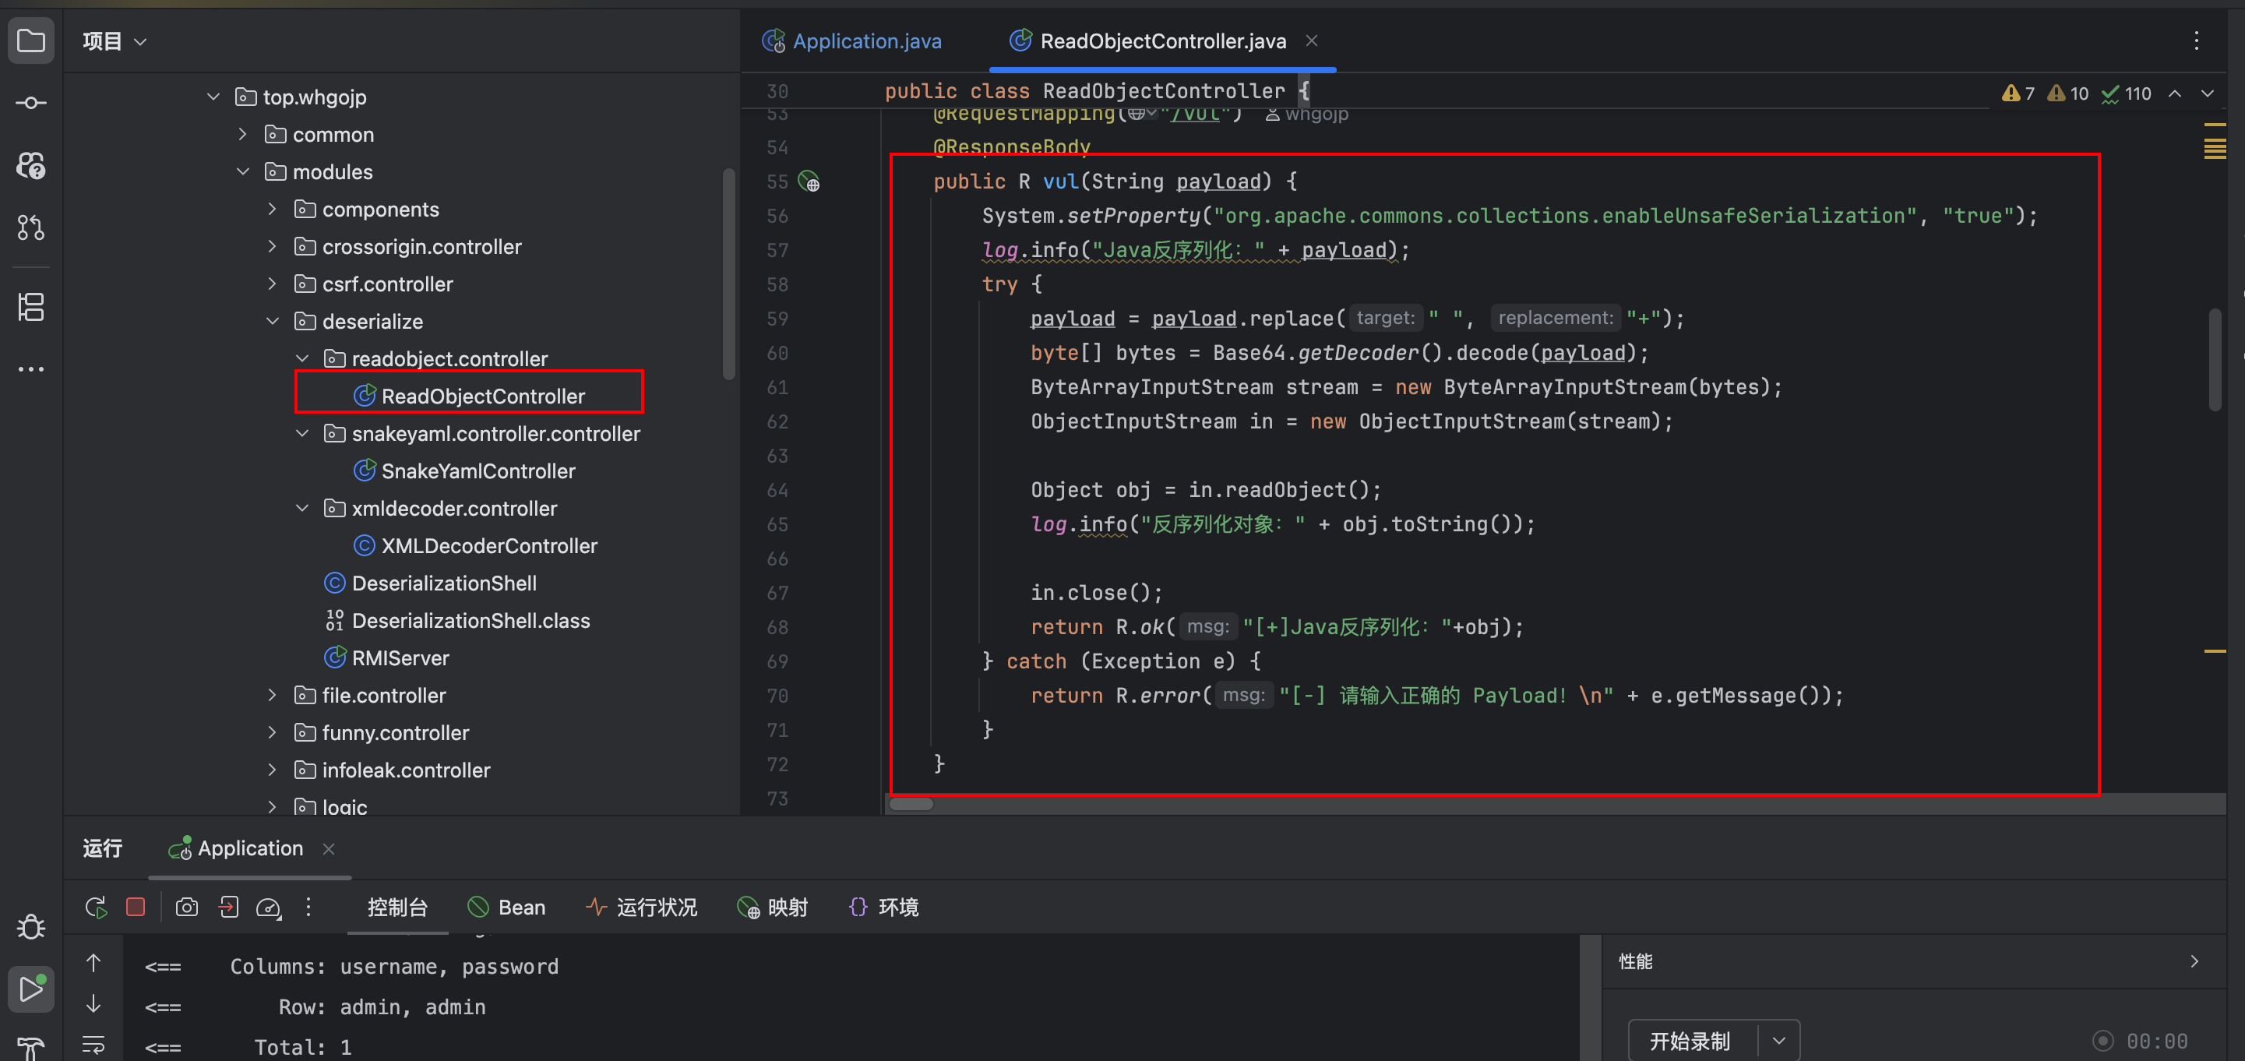Collapse the modules package
The width and height of the screenshot is (2245, 1061).
(x=243, y=171)
